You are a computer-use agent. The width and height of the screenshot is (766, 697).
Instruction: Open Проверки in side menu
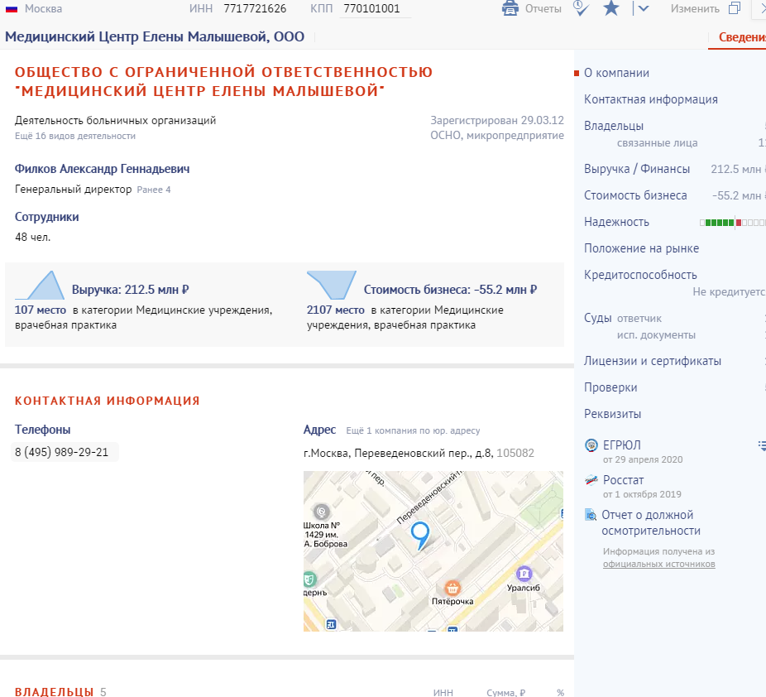click(610, 387)
